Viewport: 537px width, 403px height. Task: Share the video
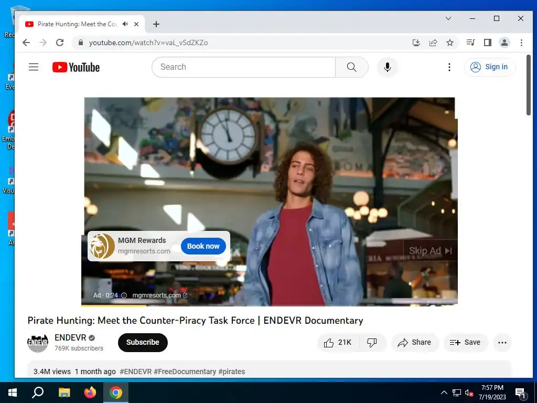coord(414,342)
